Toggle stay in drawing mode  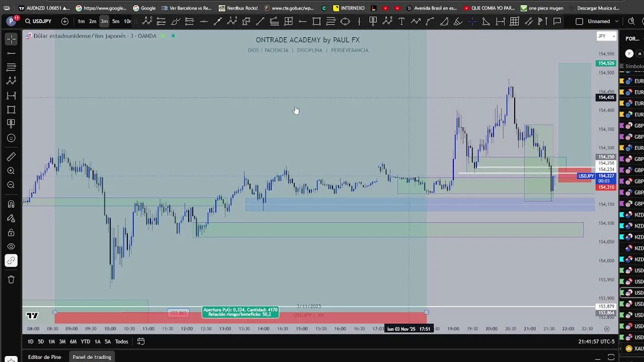point(11,218)
